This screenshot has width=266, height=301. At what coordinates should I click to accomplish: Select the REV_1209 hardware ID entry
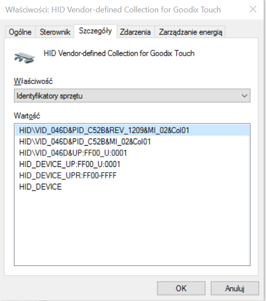(x=132, y=130)
